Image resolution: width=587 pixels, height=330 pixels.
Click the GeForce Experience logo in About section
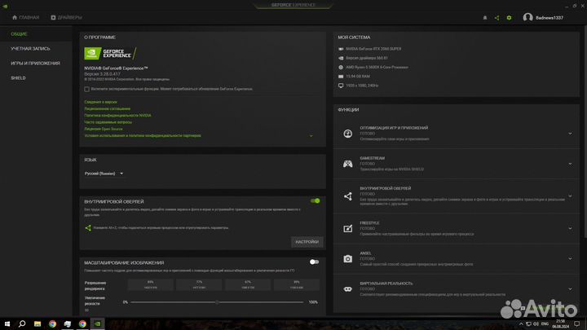110,54
